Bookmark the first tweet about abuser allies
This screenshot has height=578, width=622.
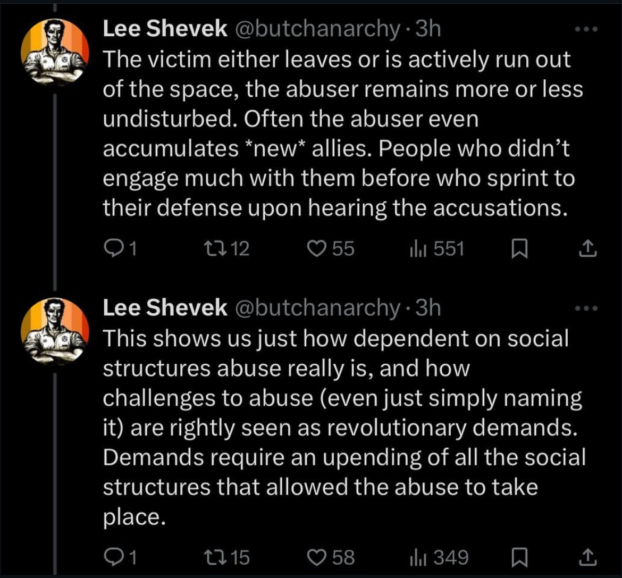coord(518,248)
